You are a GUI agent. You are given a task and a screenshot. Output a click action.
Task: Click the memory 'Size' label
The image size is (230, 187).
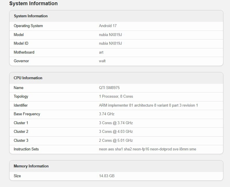(x=17, y=176)
